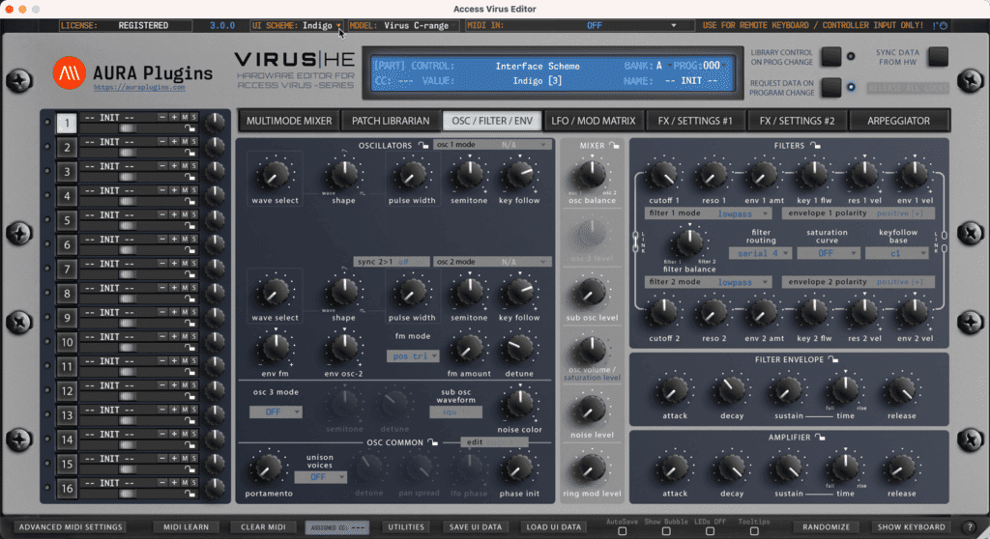This screenshot has width=990, height=539.
Task: Click the lock icon on part 5 row
Action: (189, 226)
